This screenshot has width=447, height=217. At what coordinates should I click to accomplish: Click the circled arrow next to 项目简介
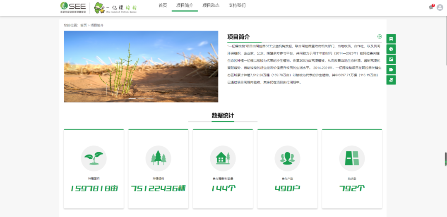(x=380, y=36)
